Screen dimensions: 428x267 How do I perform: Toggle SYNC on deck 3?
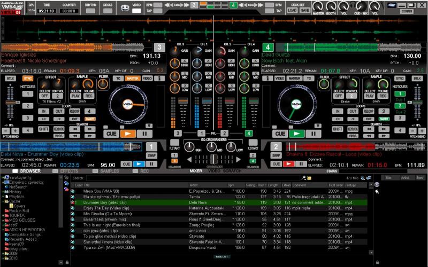tap(28, 78)
